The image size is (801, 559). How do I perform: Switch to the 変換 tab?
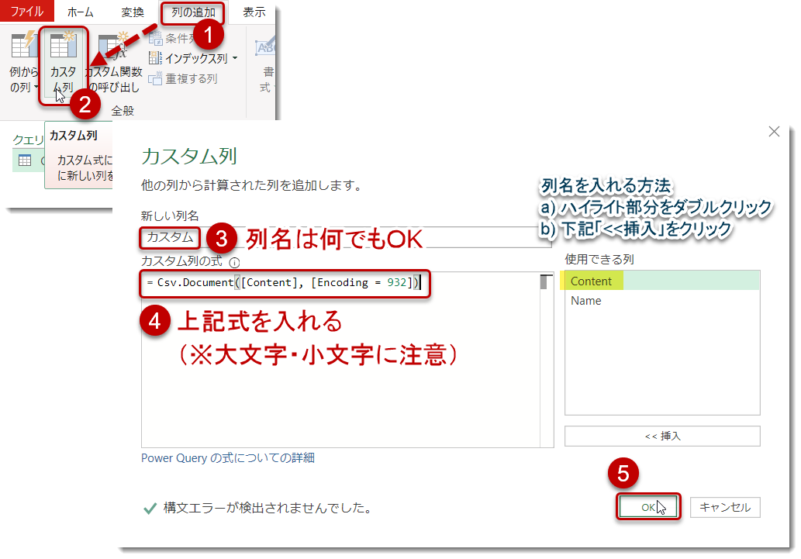(133, 12)
